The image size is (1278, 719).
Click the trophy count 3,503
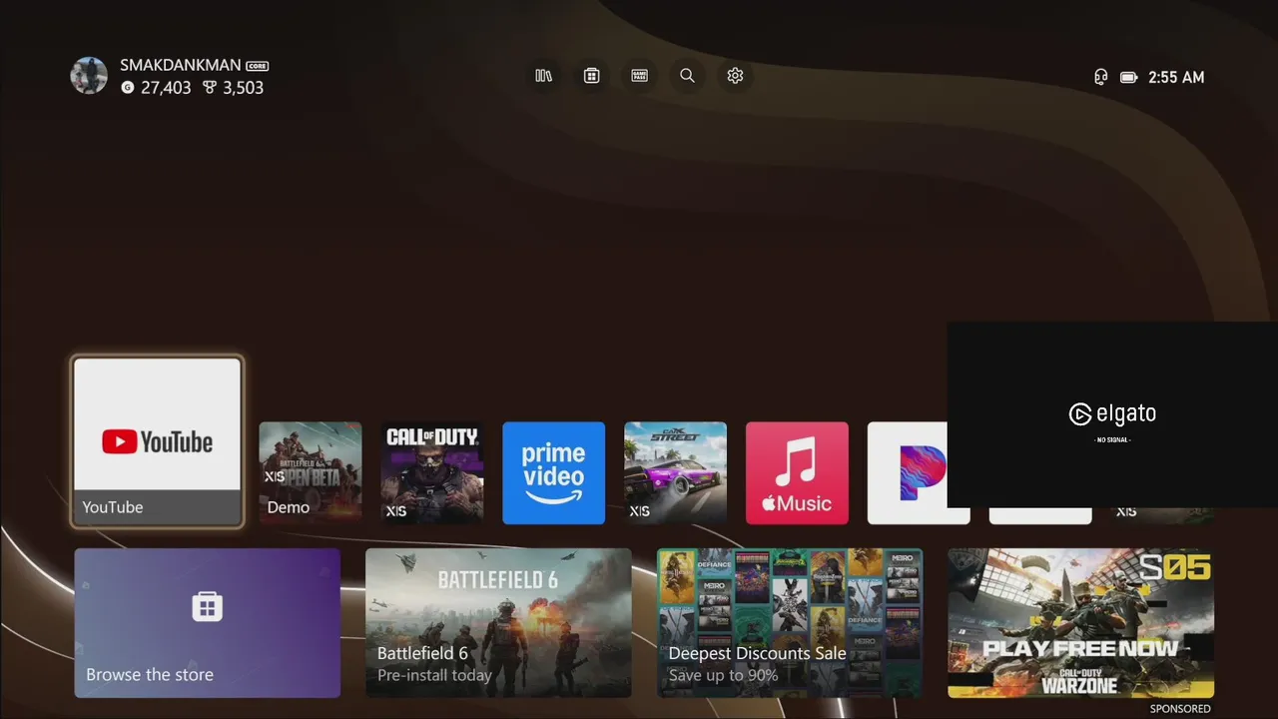(x=243, y=88)
